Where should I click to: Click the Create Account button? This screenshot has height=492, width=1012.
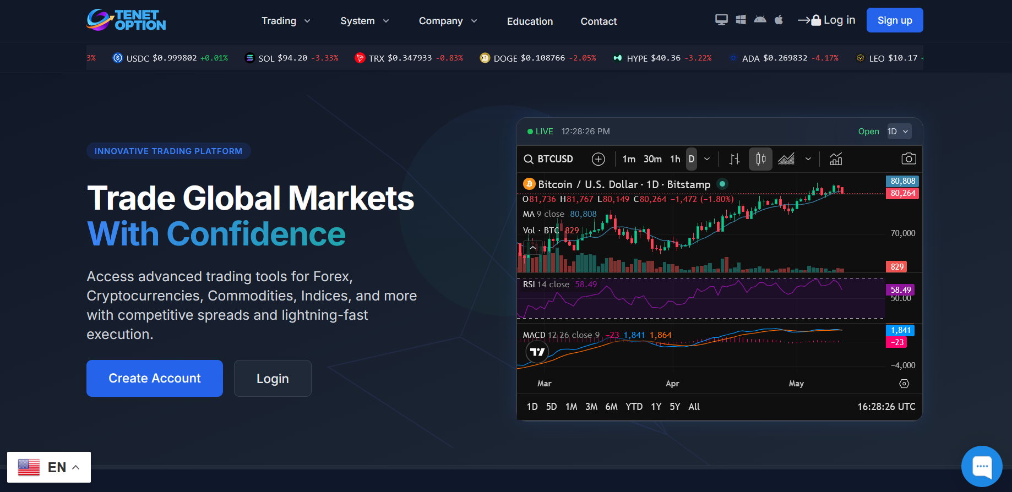pyautogui.click(x=155, y=379)
